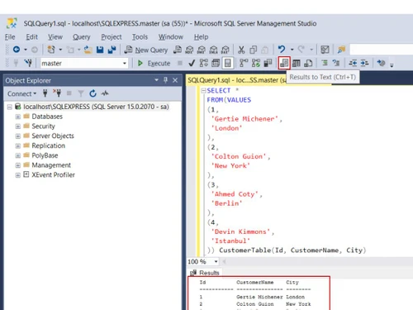The image size is (413, 310).
Task: Click the XMLA Query icon
Action: [x=214, y=50]
